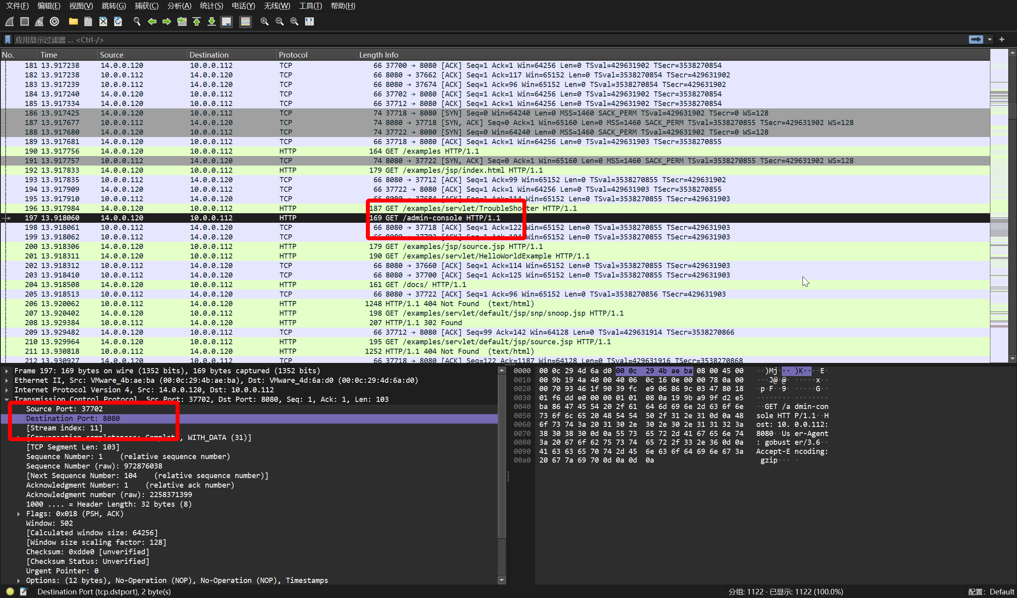Sort by the Time column header
1017x598 pixels.
click(x=68, y=55)
